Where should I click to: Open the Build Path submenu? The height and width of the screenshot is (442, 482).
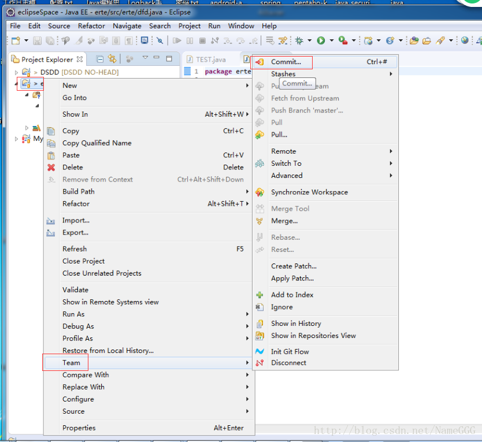[x=149, y=191]
